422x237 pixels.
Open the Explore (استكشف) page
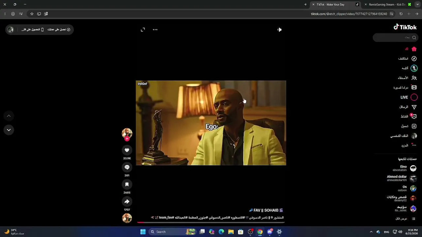pyautogui.click(x=407, y=59)
